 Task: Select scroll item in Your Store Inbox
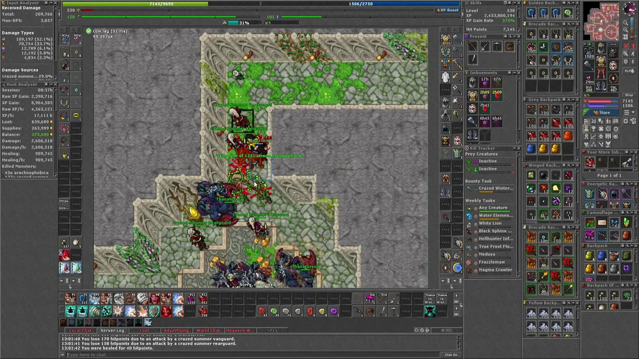pos(626,162)
